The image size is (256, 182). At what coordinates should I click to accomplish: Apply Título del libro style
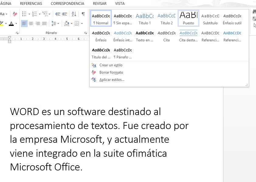coord(101,53)
